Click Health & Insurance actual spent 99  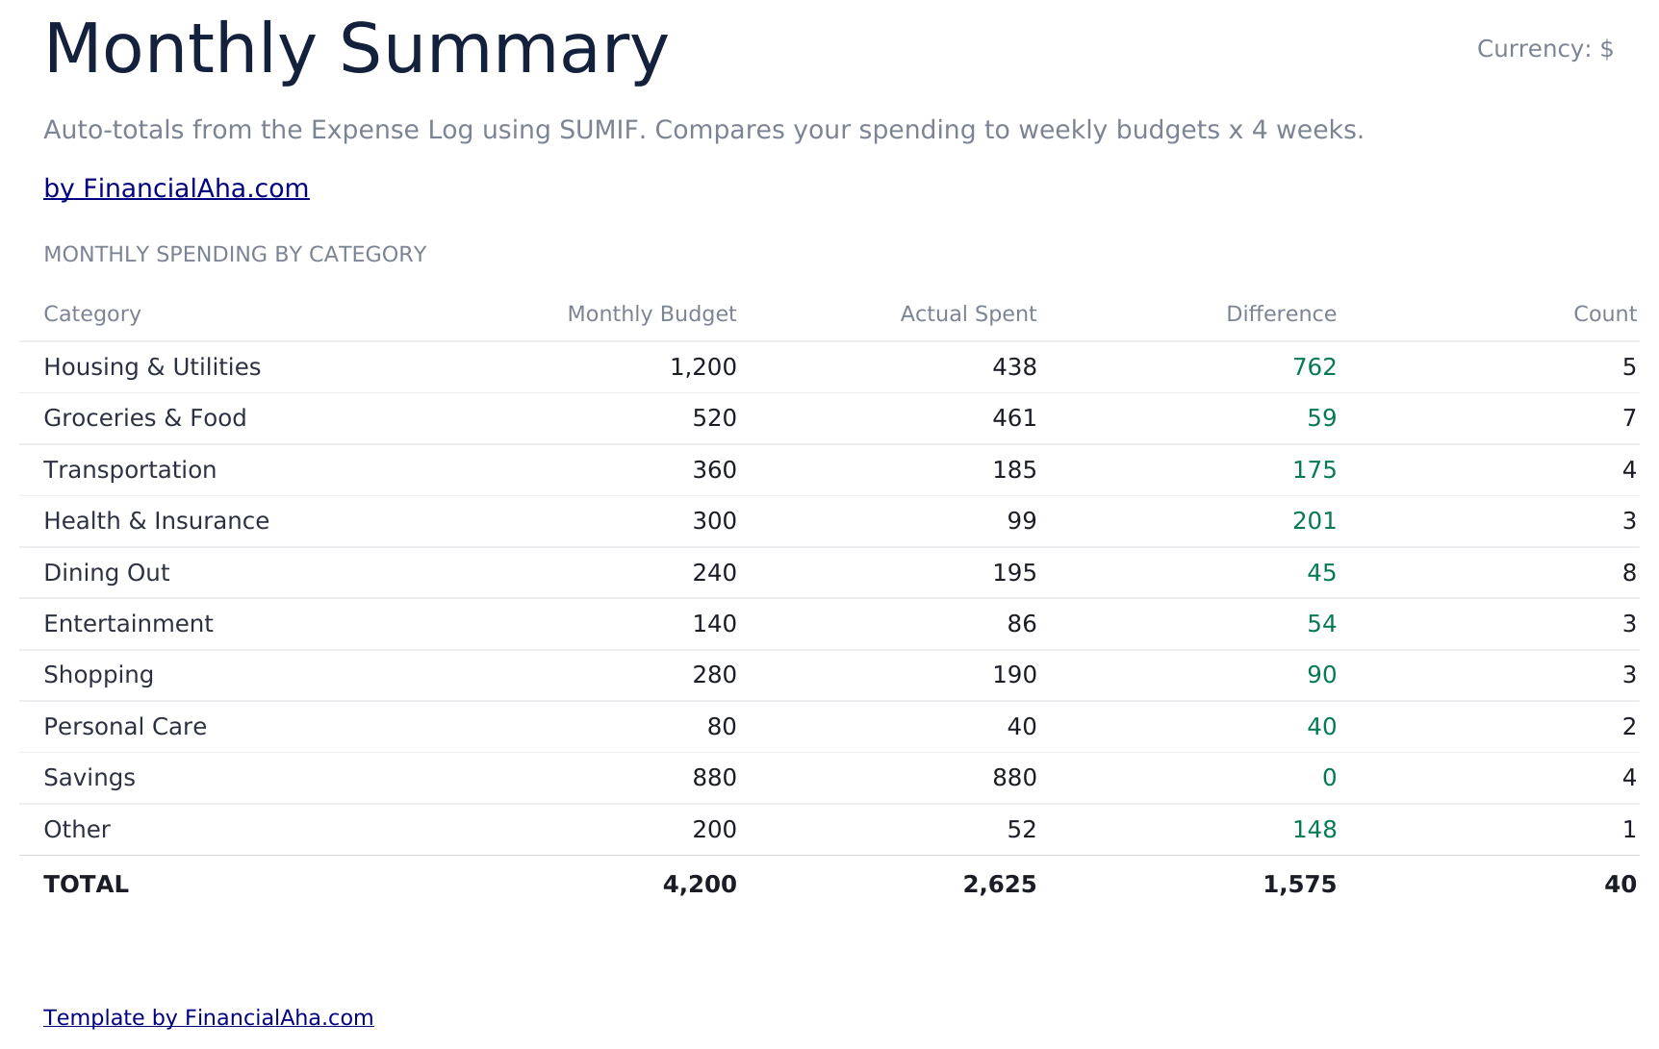coord(1022,521)
